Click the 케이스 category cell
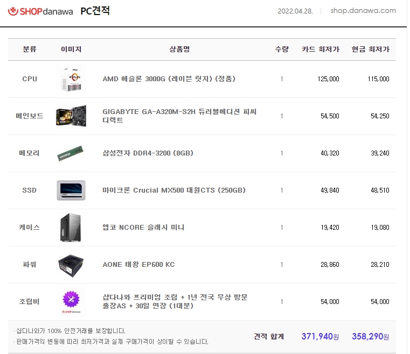The height and width of the screenshot is (354, 410). point(29,227)
